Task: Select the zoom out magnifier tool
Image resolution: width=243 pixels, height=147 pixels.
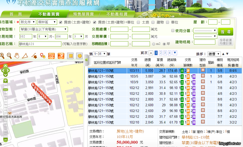Action: (x=9, y=55)
